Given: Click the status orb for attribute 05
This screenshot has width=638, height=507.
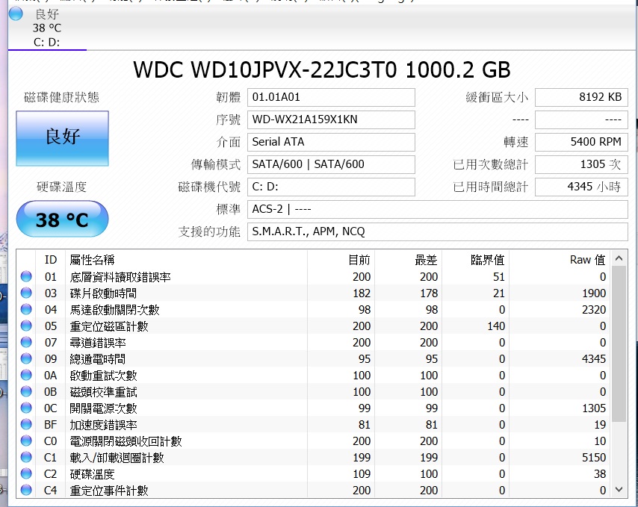Looking at the screenshot, I should (26, 326).
